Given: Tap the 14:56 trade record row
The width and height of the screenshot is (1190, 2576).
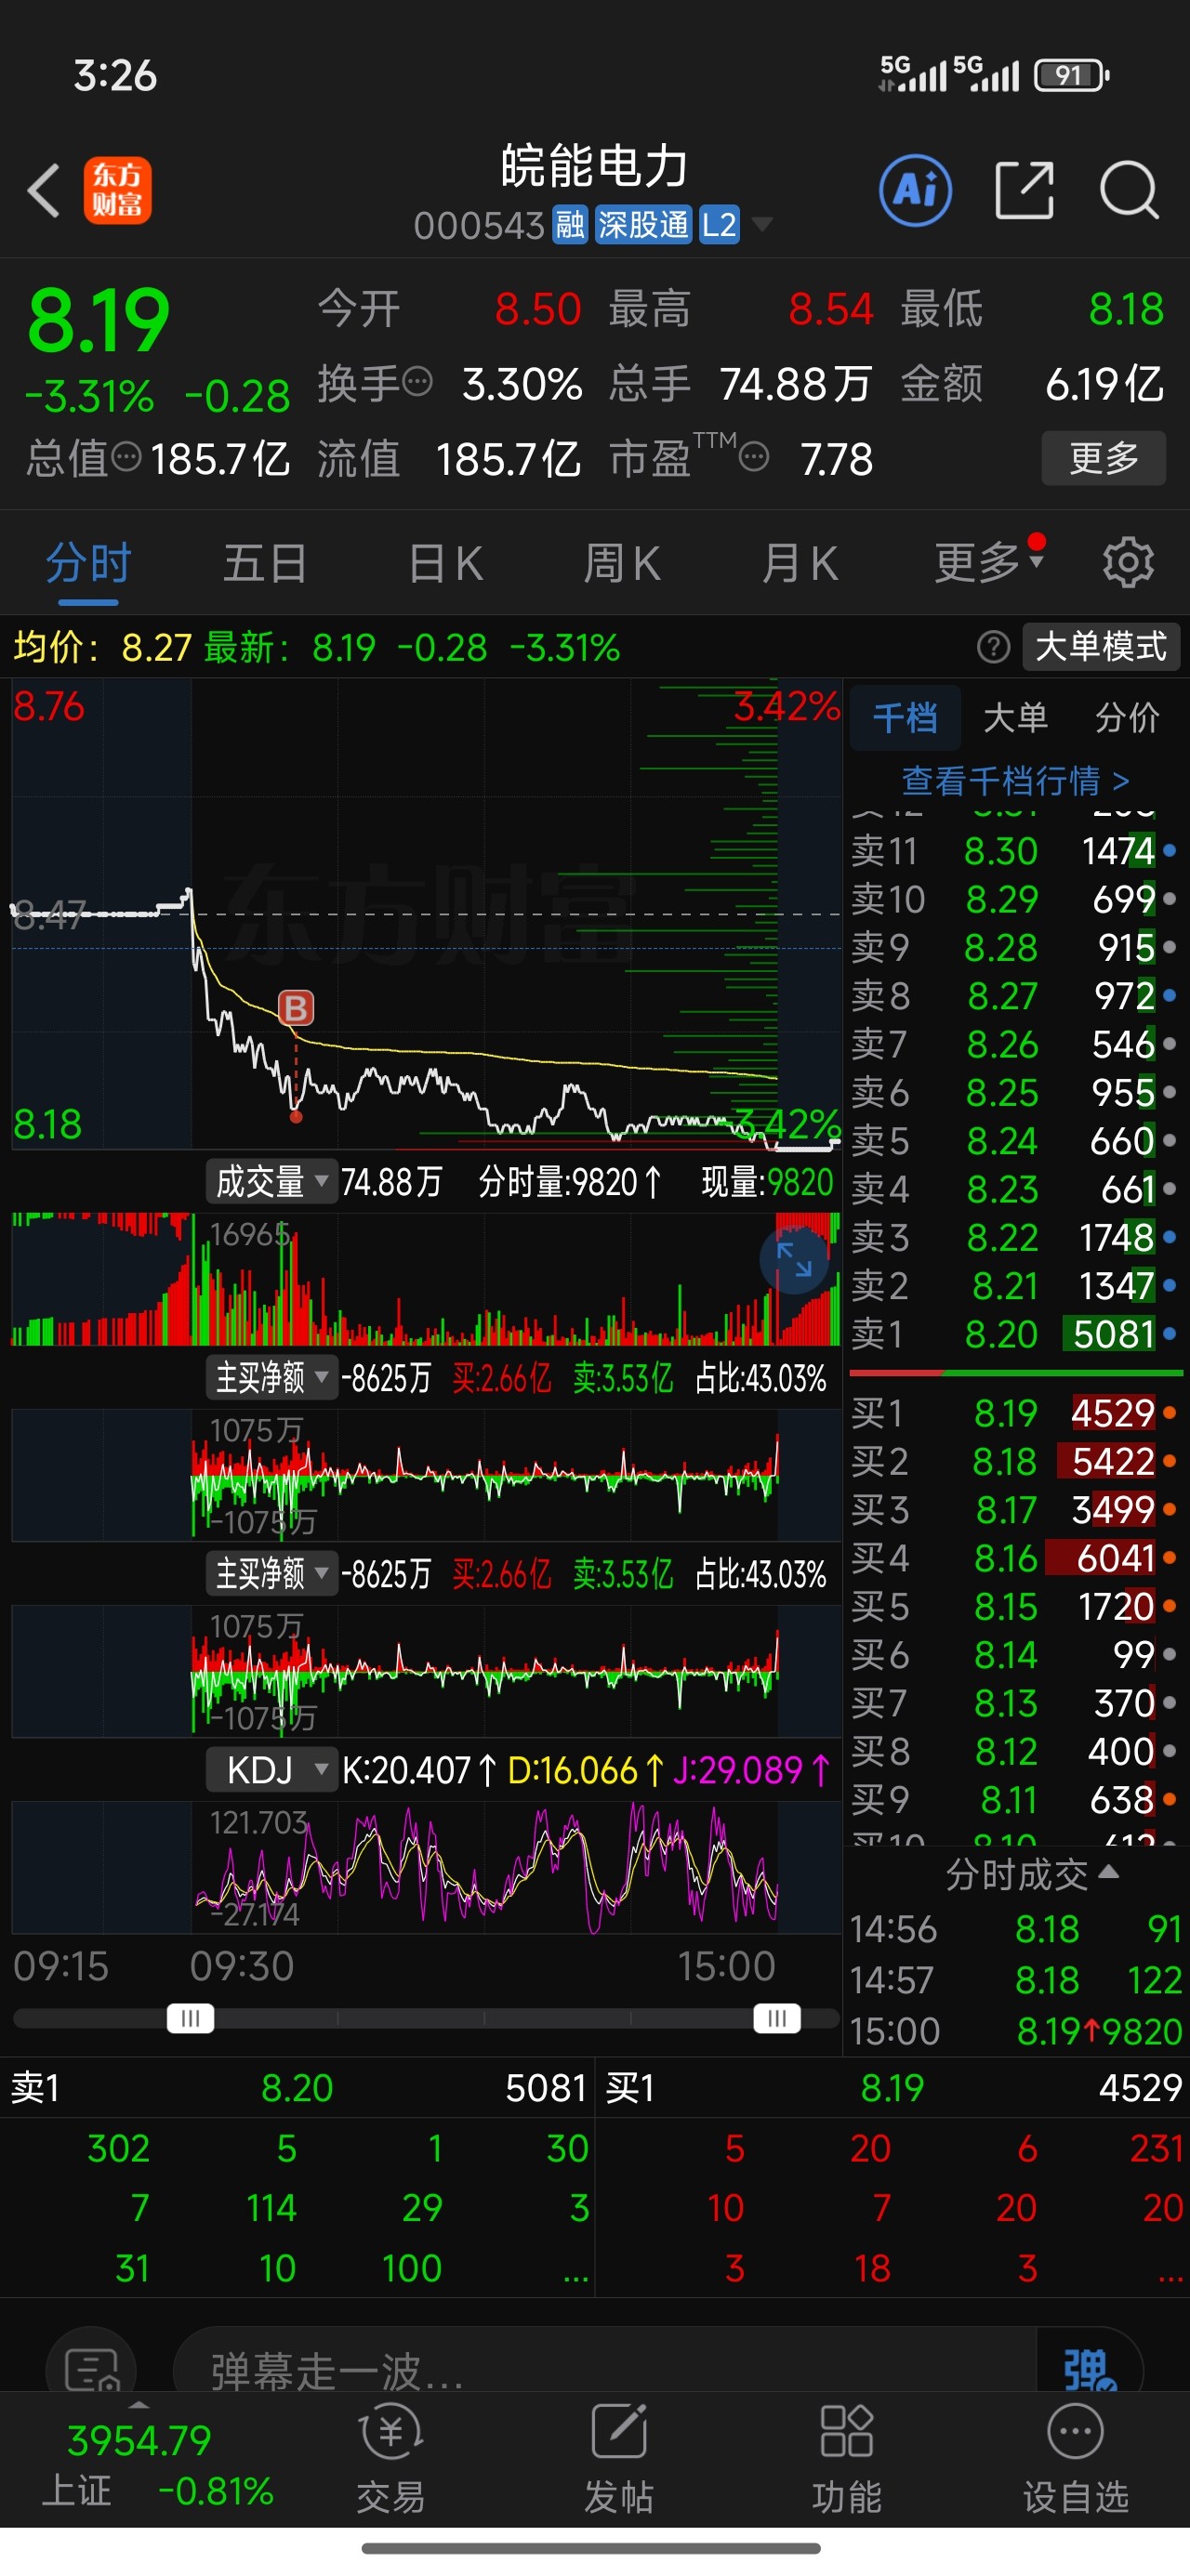Looking at the screenshot, I should 1015,1928.
